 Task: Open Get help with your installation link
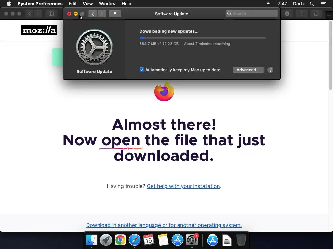point(183,186)
